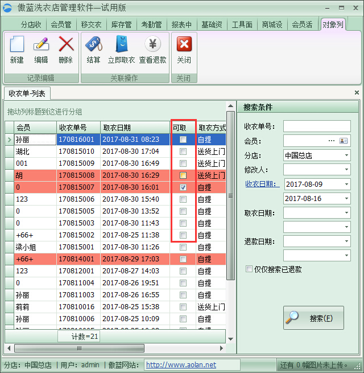
Task: Open the 会员管 ribbon tab
Action: point(61,24)
